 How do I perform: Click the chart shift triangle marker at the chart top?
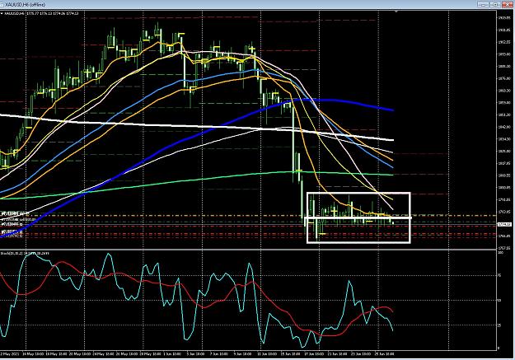pos(396,12)
